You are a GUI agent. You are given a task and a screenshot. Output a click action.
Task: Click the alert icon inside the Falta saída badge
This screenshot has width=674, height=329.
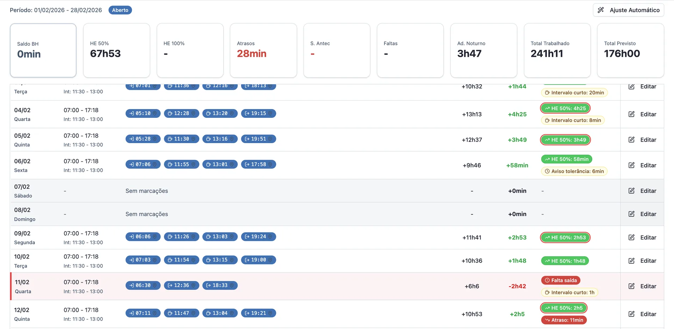tap(548, 280)
